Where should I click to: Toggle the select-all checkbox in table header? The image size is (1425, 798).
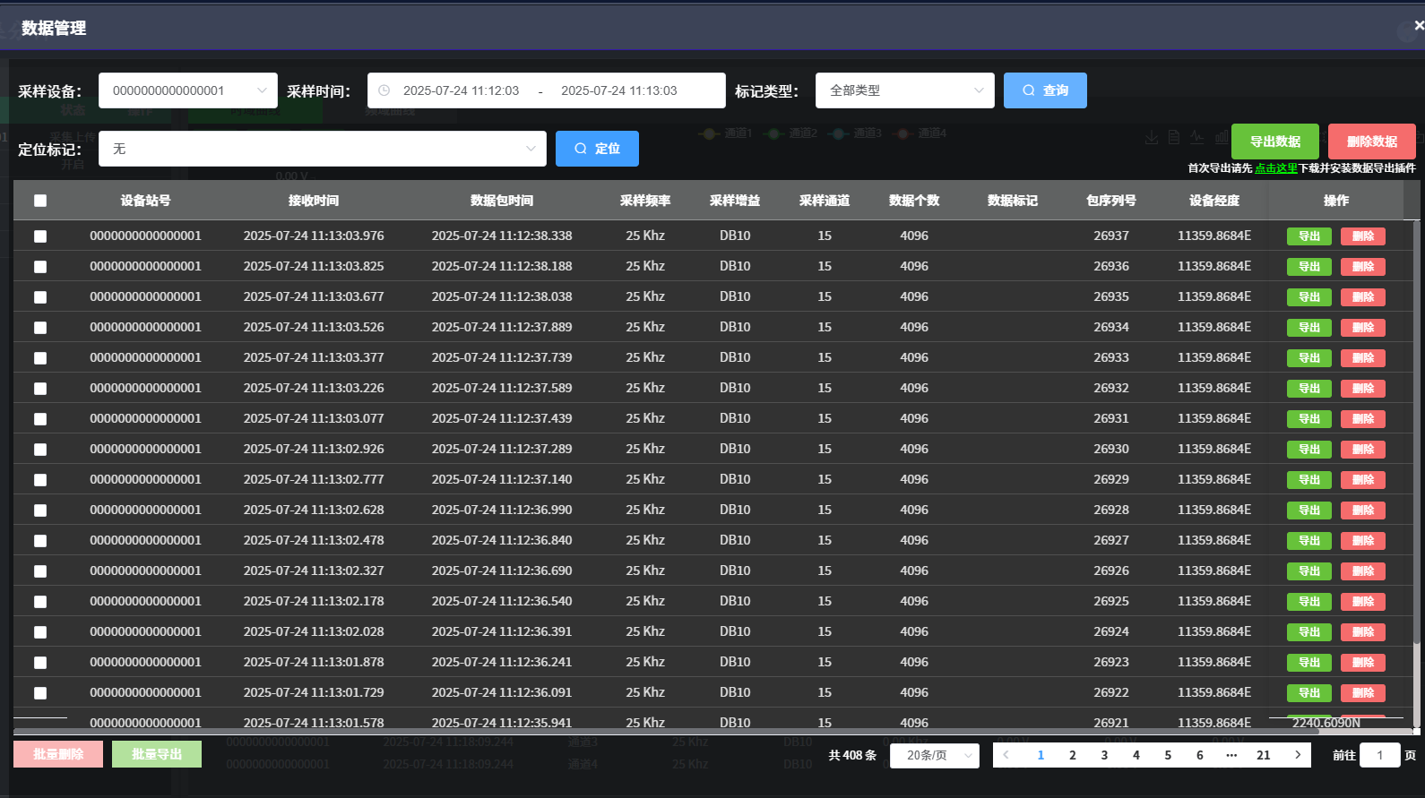pos(40,201)
